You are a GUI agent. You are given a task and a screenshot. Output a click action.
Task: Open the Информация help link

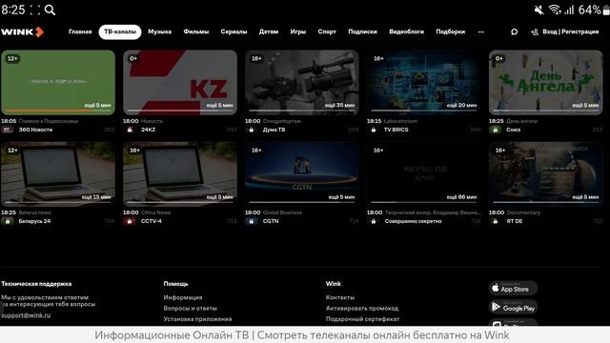(183, 297)
